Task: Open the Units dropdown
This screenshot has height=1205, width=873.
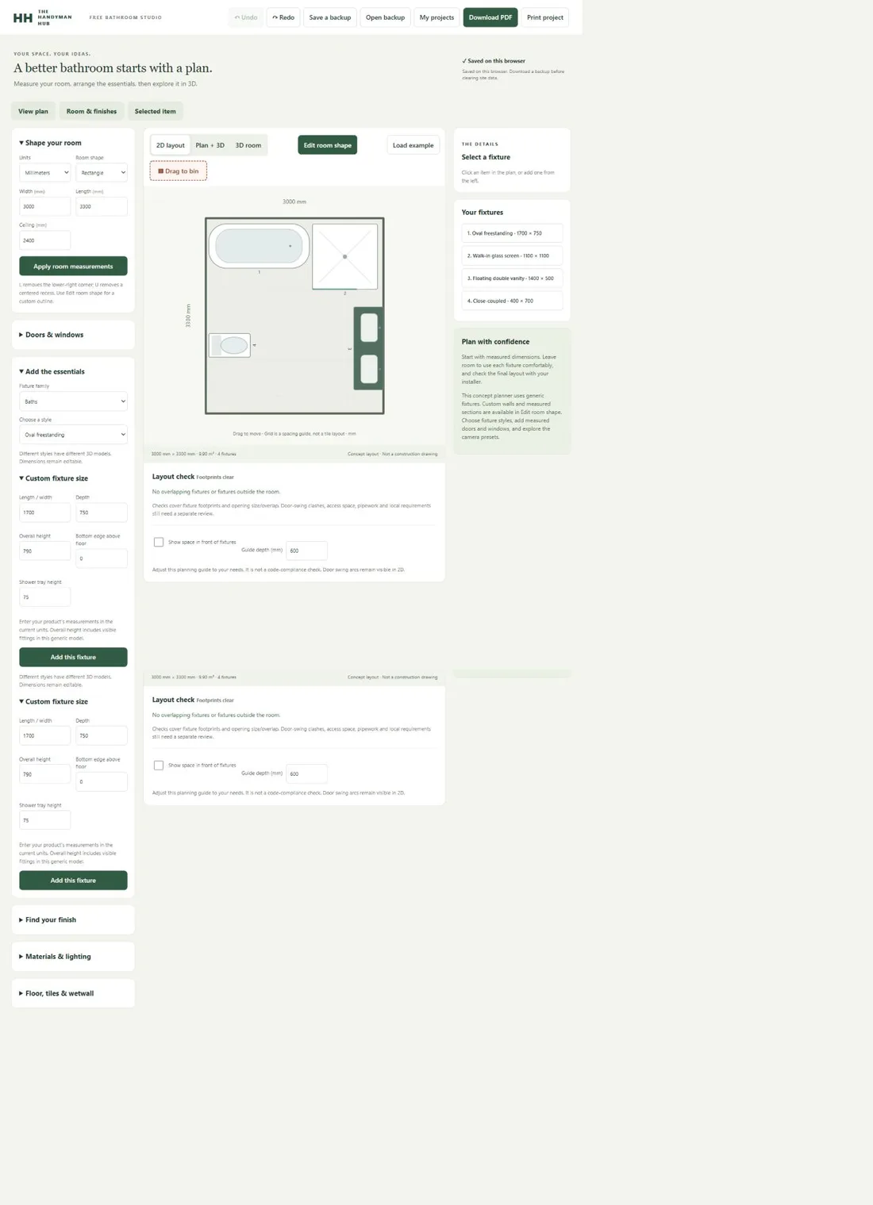Action: click(45, 172)
